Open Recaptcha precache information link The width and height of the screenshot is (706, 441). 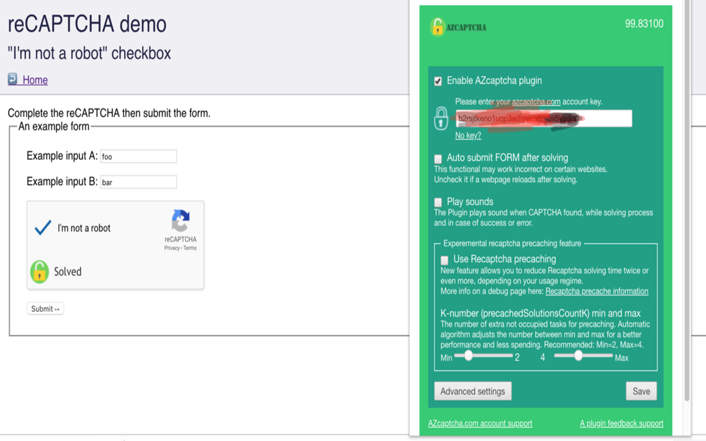597,291
